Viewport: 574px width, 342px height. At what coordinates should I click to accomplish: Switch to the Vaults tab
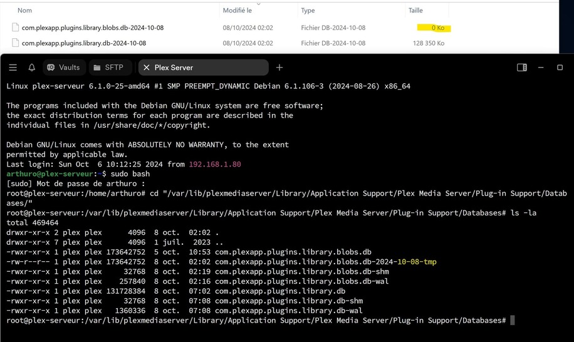tap(63, 68)
